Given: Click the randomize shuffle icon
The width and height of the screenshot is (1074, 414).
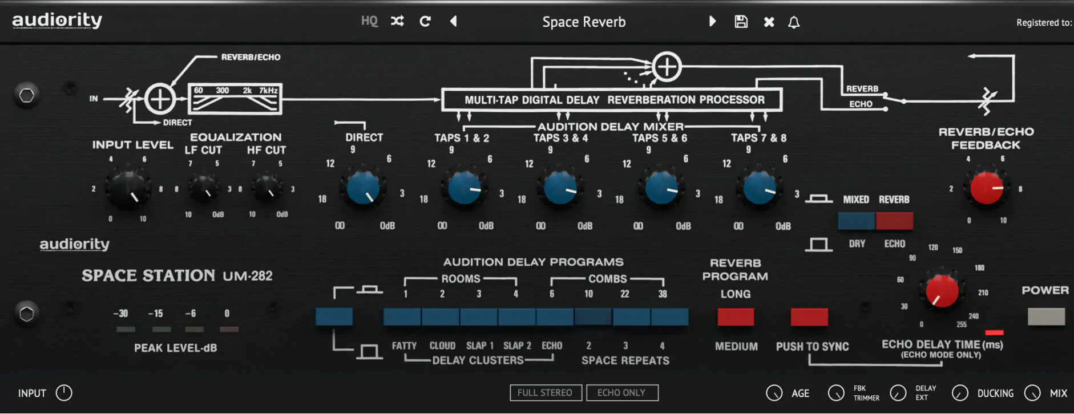Looking at the screenshot, I should click(397, 22).
